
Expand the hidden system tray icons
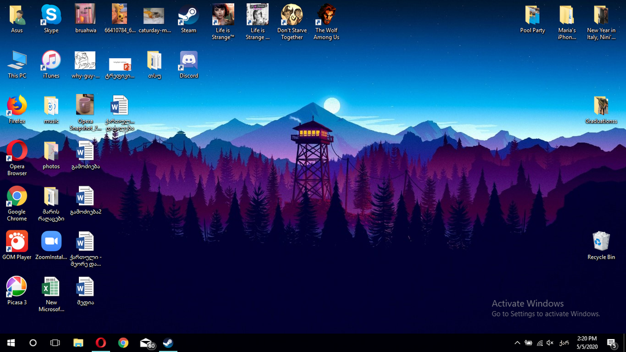(517, 343)
